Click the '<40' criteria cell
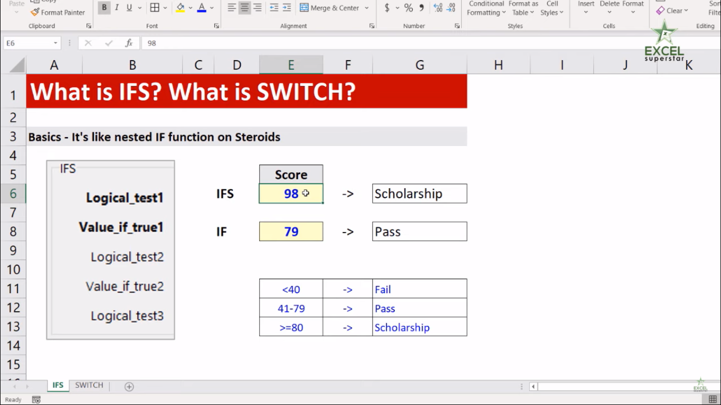Viewport: 721px width, 405px height. 291,289
